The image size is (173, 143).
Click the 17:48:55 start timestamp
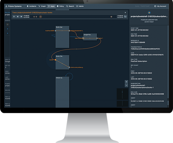26,17
